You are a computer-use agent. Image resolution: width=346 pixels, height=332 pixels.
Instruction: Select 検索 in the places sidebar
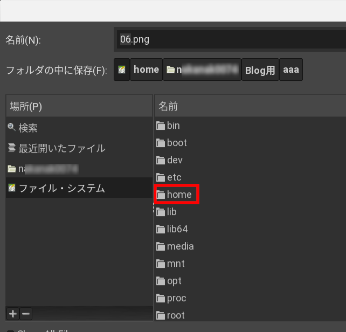tap(79, 128)
